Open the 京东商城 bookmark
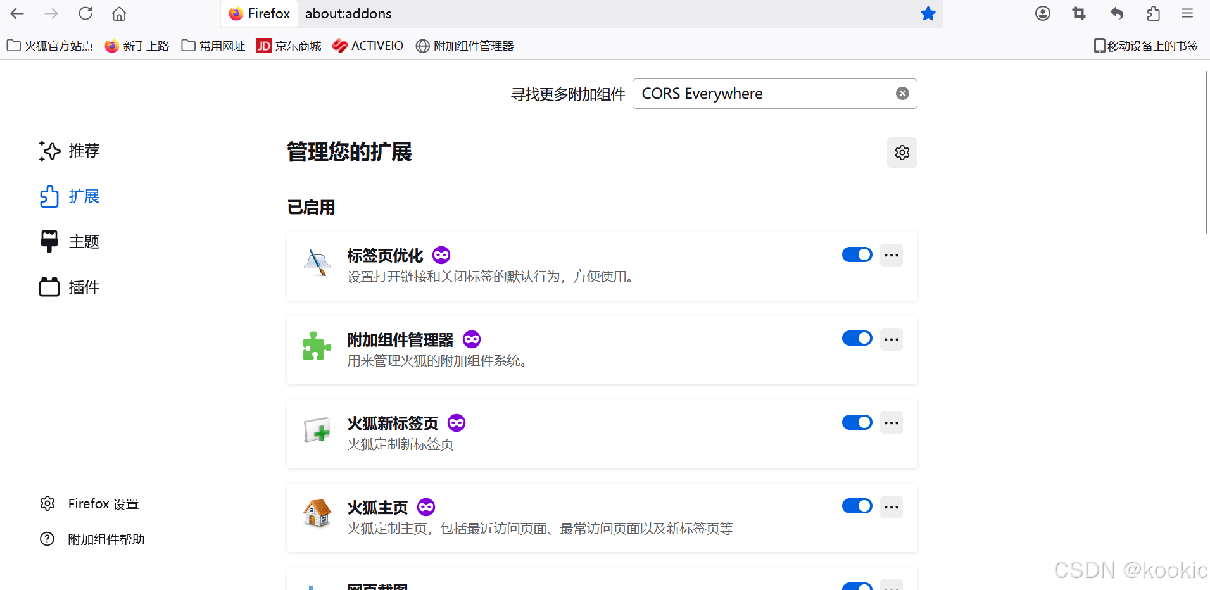1210x590 pixels. click(x=289, y=46)
